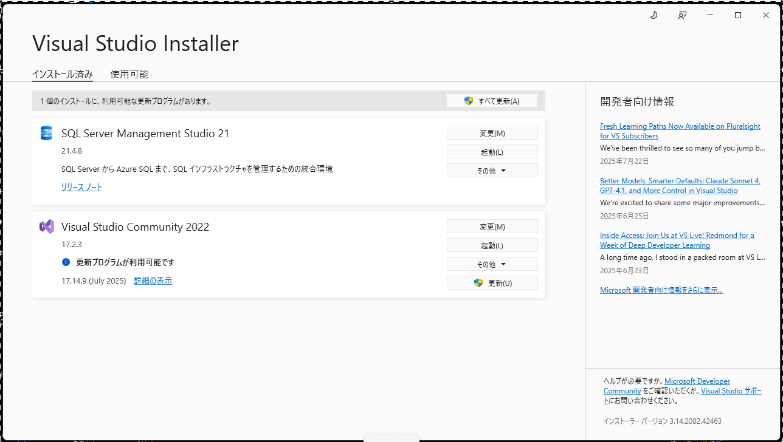Click version text 21.4.8

(x=72, y=151)
